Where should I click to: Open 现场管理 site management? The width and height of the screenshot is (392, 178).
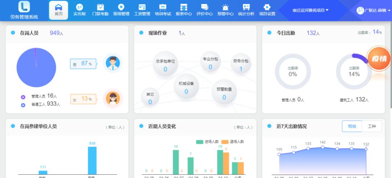121,10
